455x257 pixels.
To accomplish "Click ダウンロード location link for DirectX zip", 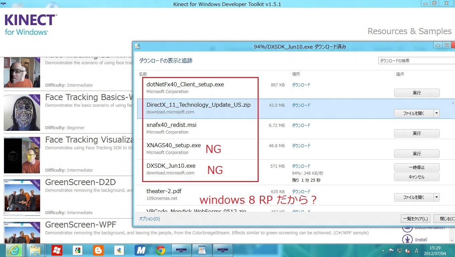I will (301, 105).
